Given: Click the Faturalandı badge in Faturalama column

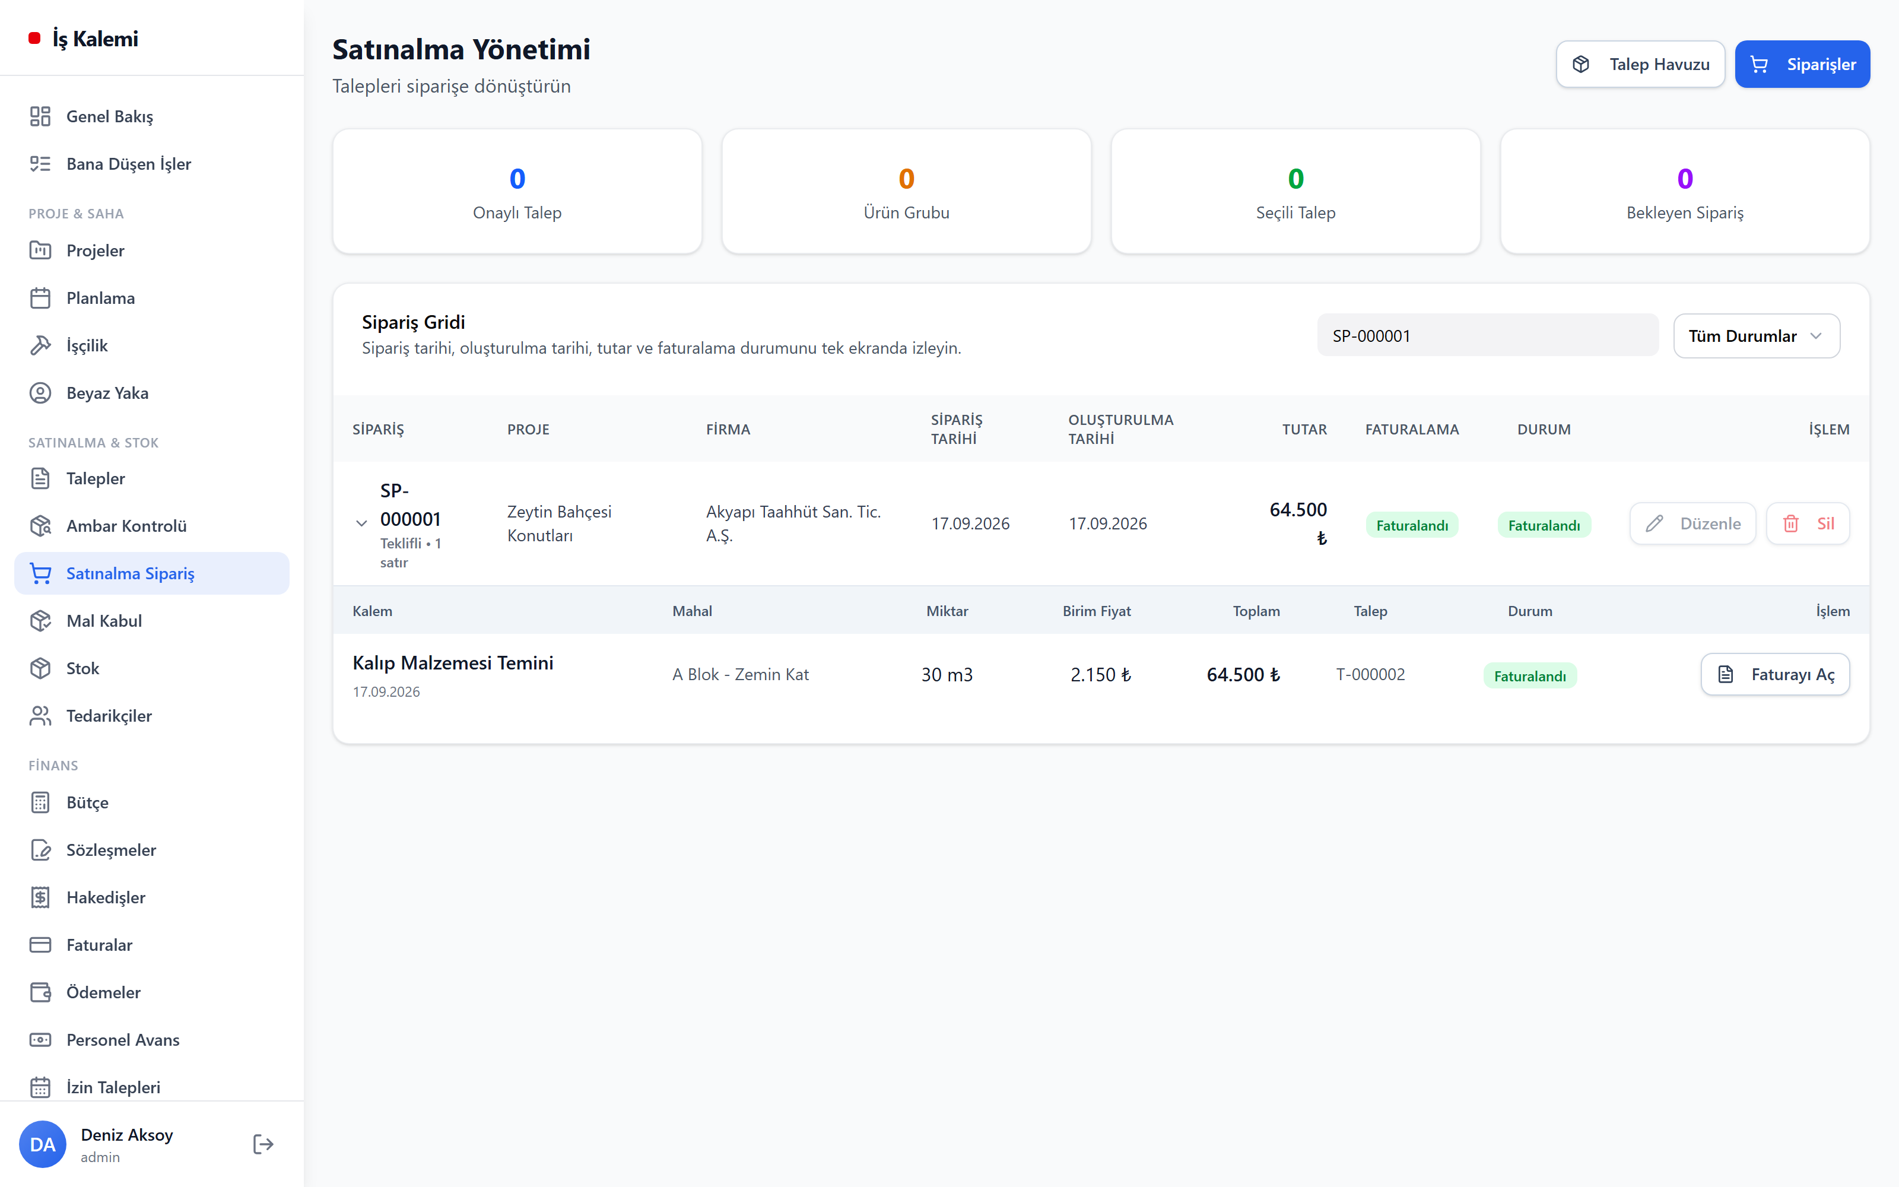Looking at the screenshot, I should (1412, 525).
